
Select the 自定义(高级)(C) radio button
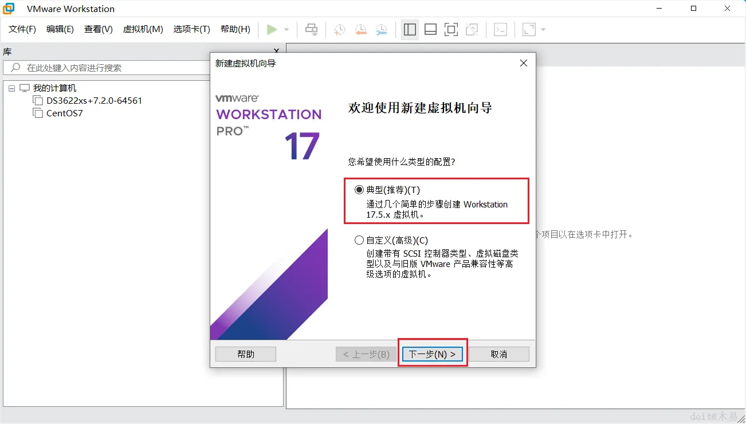point(359,241)
